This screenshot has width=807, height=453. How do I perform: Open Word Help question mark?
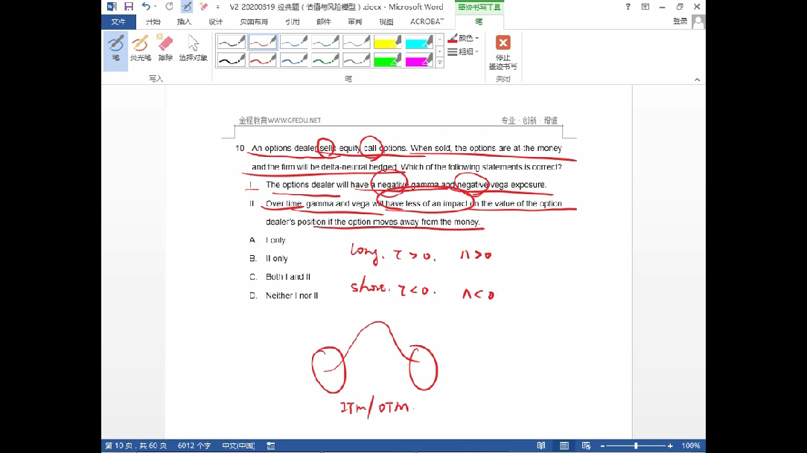point(628,7)
